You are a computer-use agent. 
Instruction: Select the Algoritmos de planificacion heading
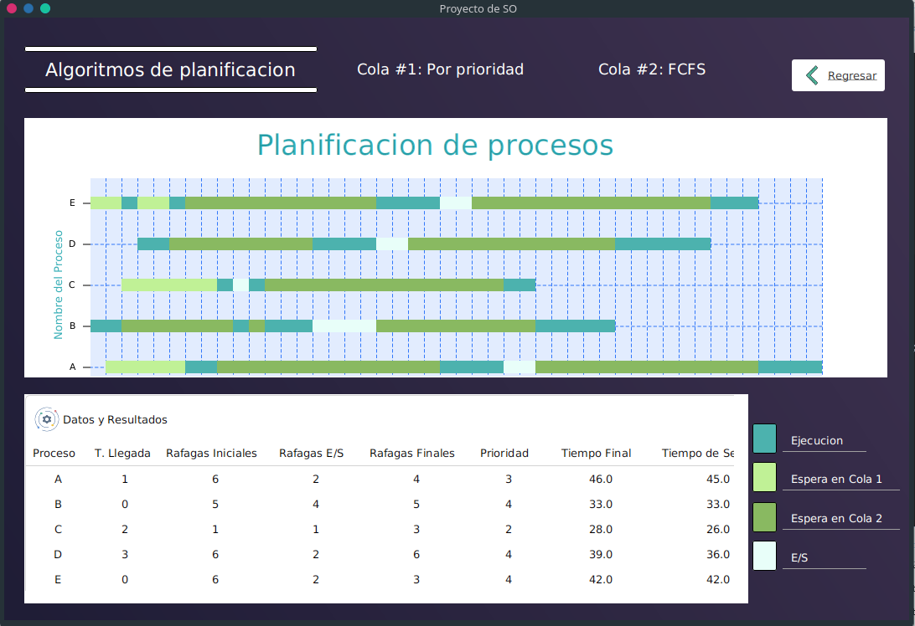tap(170, 70)
